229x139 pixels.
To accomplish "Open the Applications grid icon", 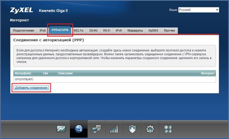I will (167, 129).
